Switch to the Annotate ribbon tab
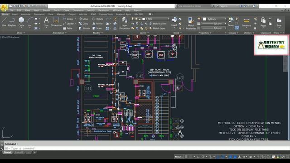This screenshot has width=290, height=163. tap(26, 14)
